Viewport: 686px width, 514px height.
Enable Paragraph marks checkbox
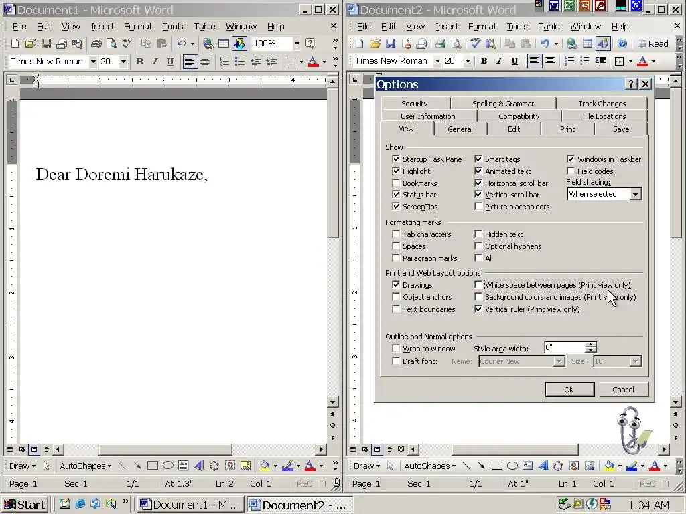click(396, 258)
